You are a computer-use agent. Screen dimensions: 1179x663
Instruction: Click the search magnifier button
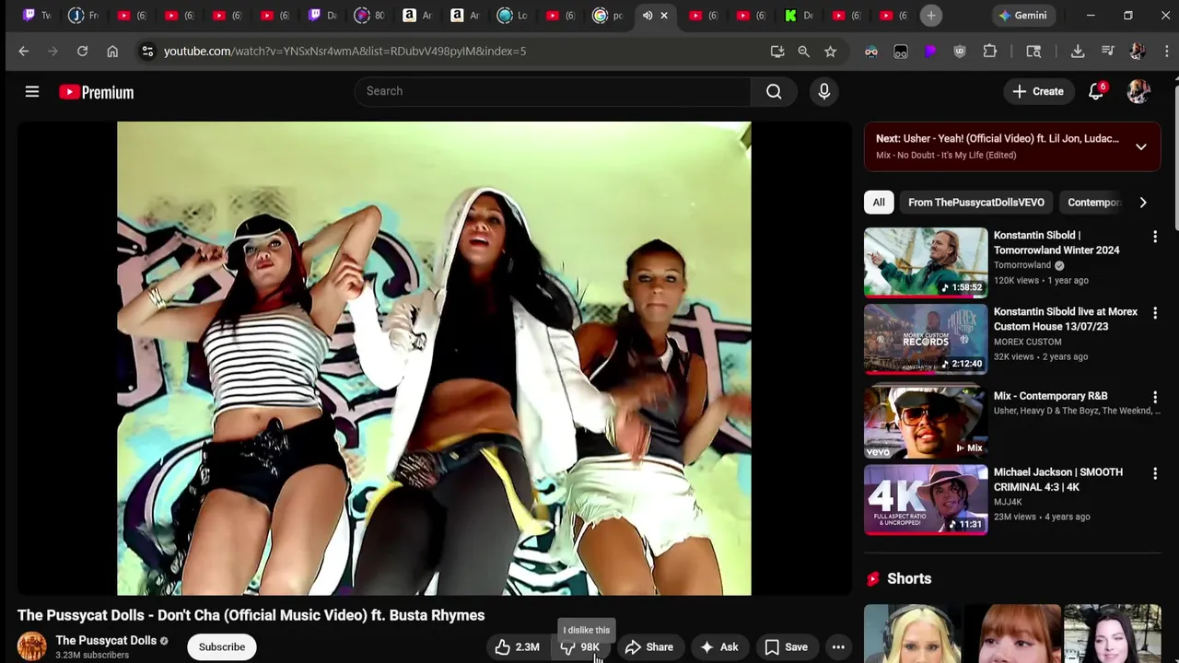pos(774,91)
